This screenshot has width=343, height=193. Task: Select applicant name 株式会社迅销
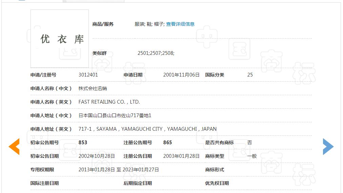pos(93,88)
